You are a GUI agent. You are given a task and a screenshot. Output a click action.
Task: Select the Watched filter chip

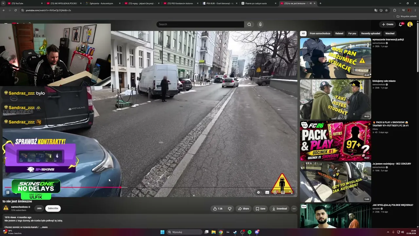(x=390, y=33)
